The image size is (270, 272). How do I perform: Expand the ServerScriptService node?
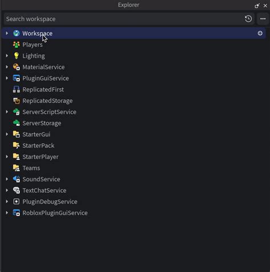(7, 112)
